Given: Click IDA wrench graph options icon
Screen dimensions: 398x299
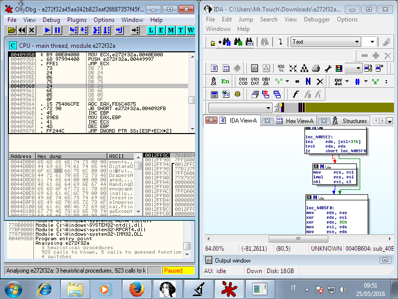Looking at the screenshot, I should (x=328, y=68).
